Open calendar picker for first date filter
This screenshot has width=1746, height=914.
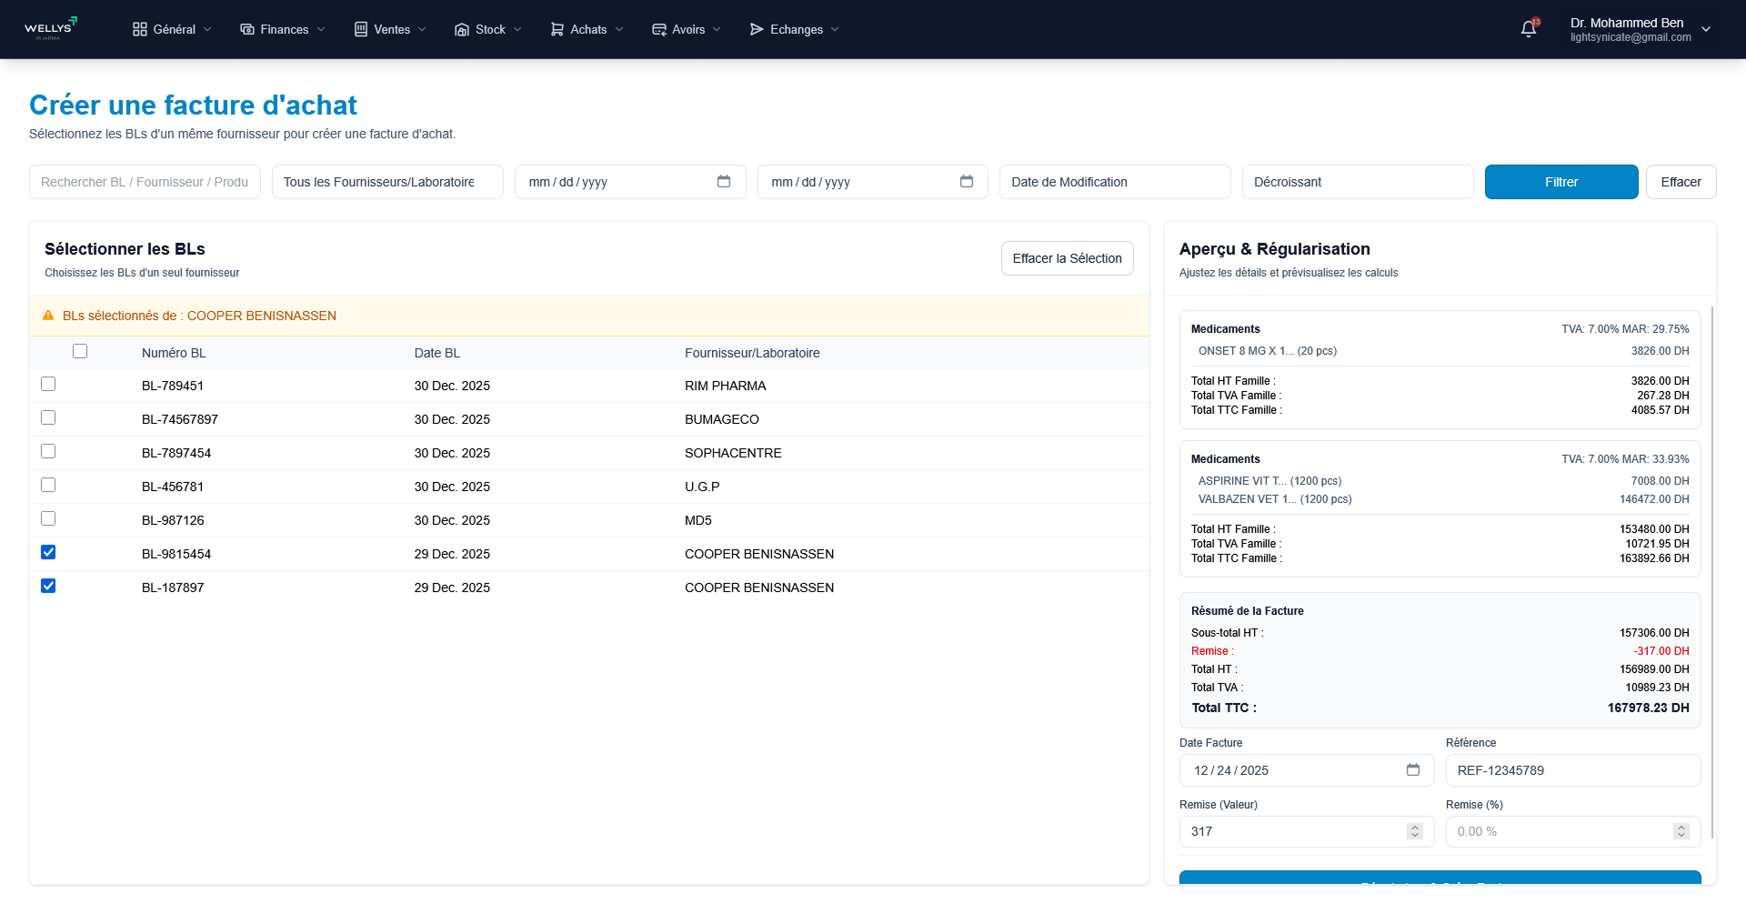coord(723,182)
